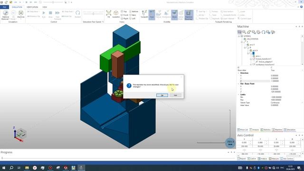Switch to Isometric view
The width and height of the screenshot is (304, 171).
[x=116, y=14]
